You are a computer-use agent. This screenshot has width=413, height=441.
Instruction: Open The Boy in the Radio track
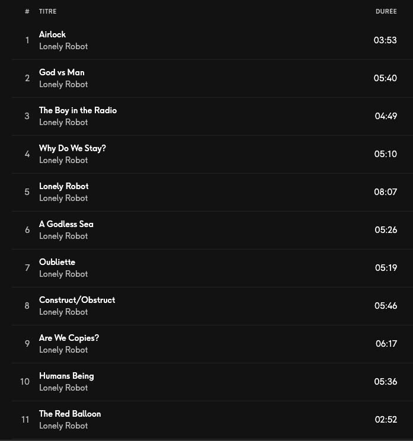point(78,110)
